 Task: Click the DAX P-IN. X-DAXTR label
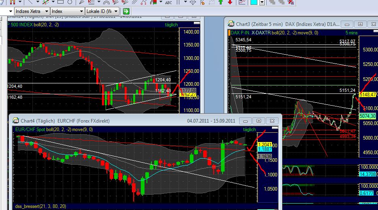(251, 33)
